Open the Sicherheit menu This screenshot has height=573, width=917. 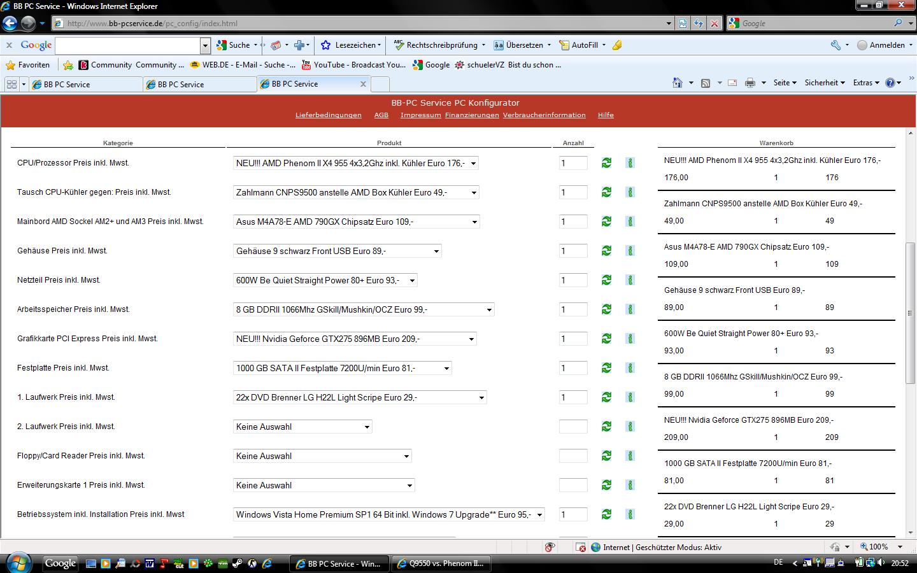coord(825,83)
